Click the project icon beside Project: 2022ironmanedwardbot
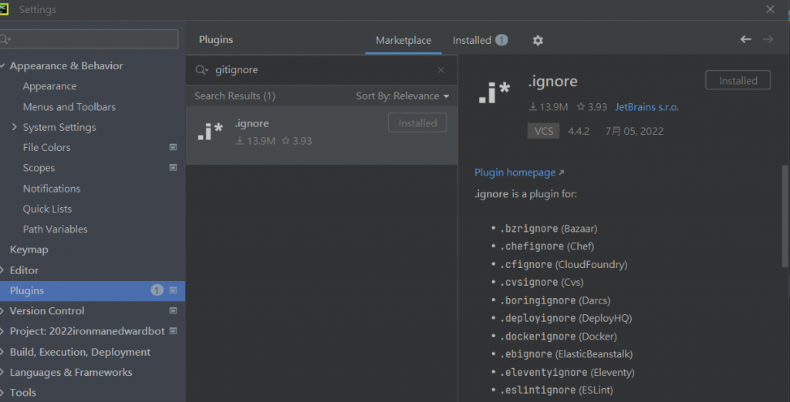The width and height of the screenshot is (790, 402). coord(173,331)
